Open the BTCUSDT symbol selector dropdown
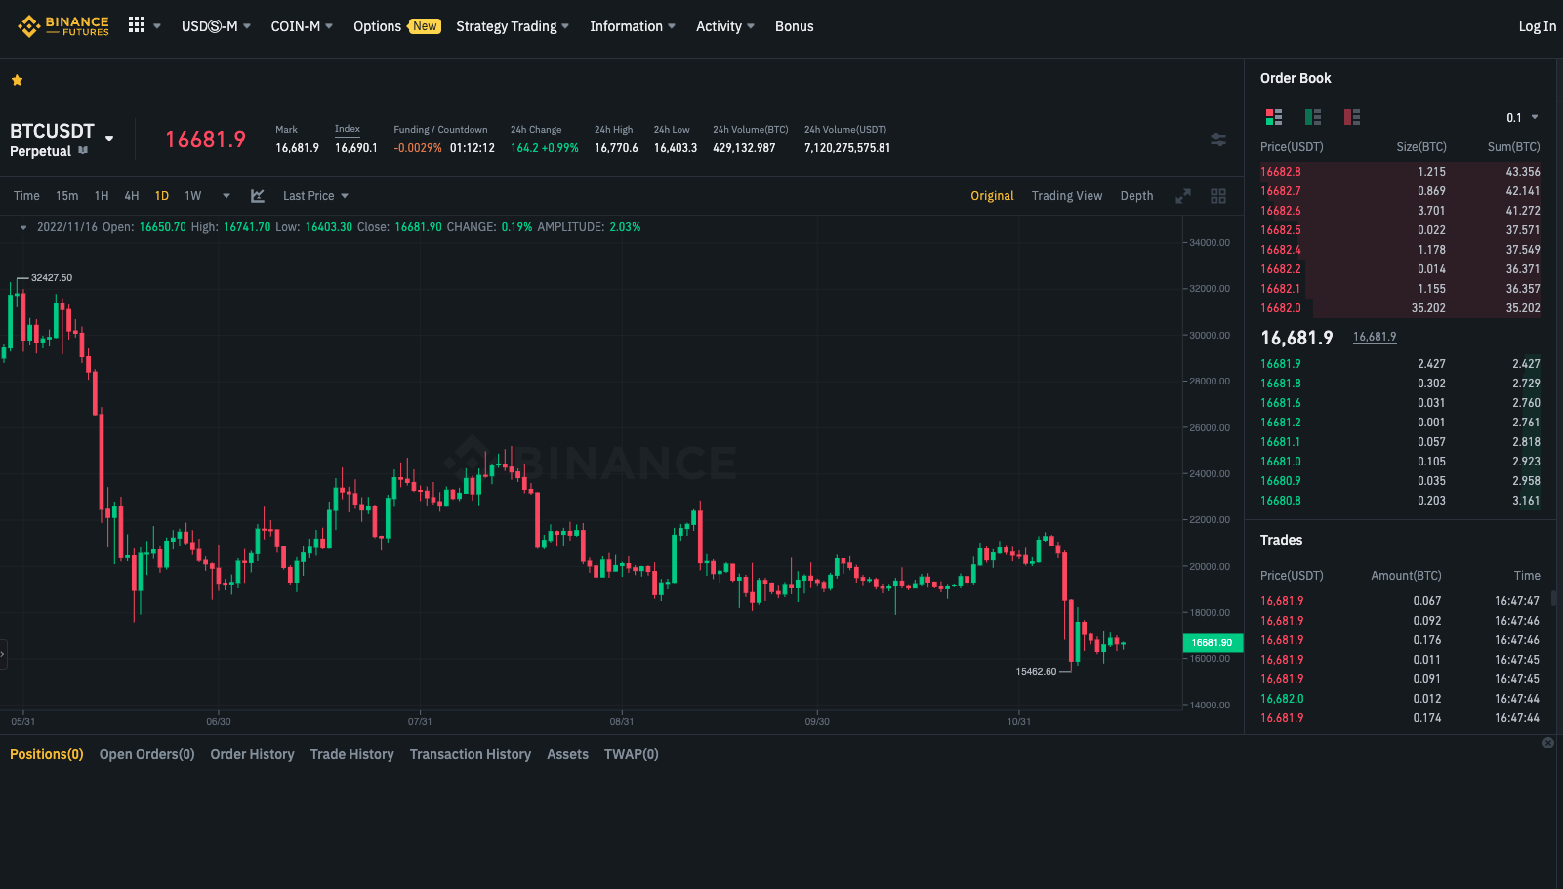 point(109,138)
